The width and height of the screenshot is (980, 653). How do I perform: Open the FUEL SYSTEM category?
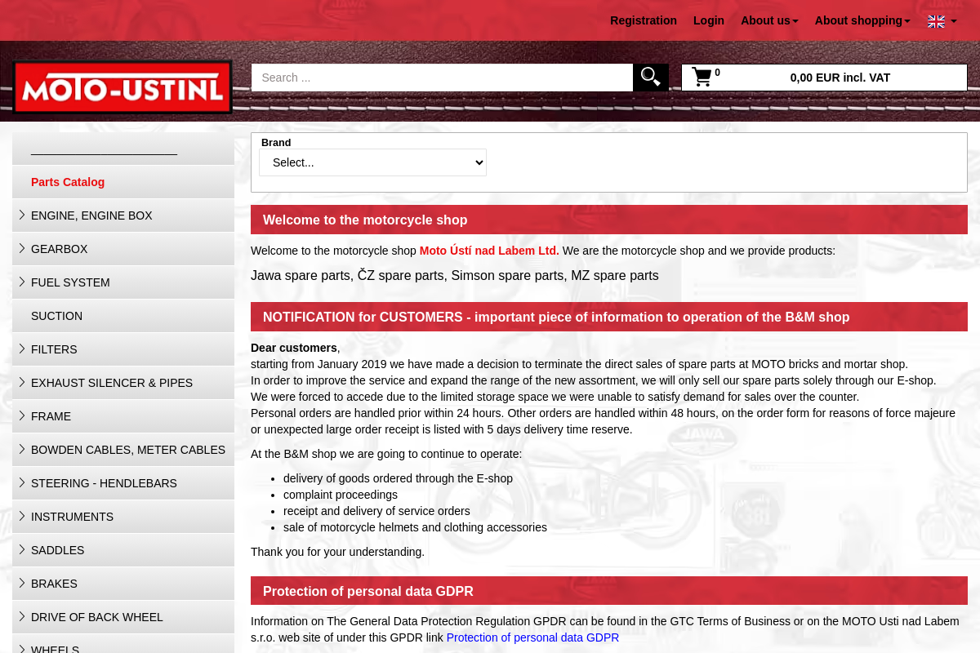pyautogui.click(x=123, y=282)
